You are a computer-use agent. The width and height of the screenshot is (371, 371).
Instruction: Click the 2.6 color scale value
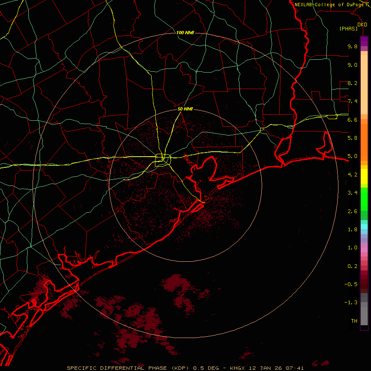tap(352, 211)
